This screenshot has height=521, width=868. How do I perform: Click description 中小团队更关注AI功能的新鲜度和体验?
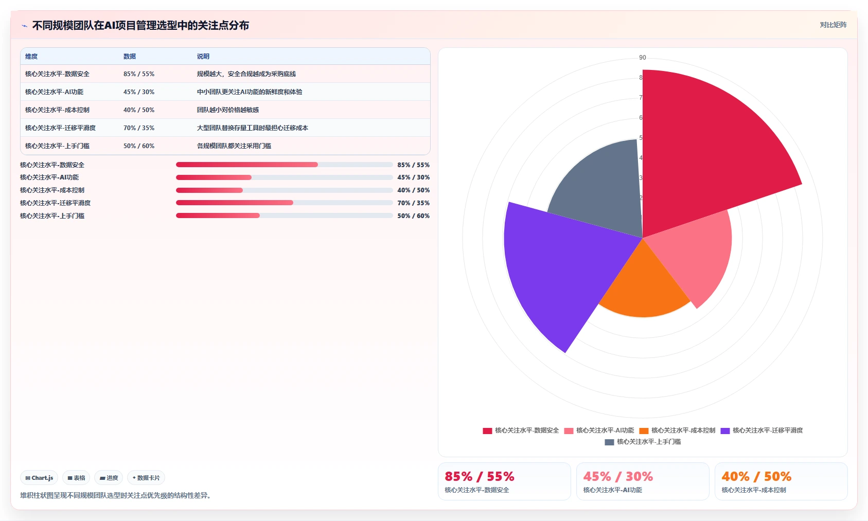click(x=250, y=92)
